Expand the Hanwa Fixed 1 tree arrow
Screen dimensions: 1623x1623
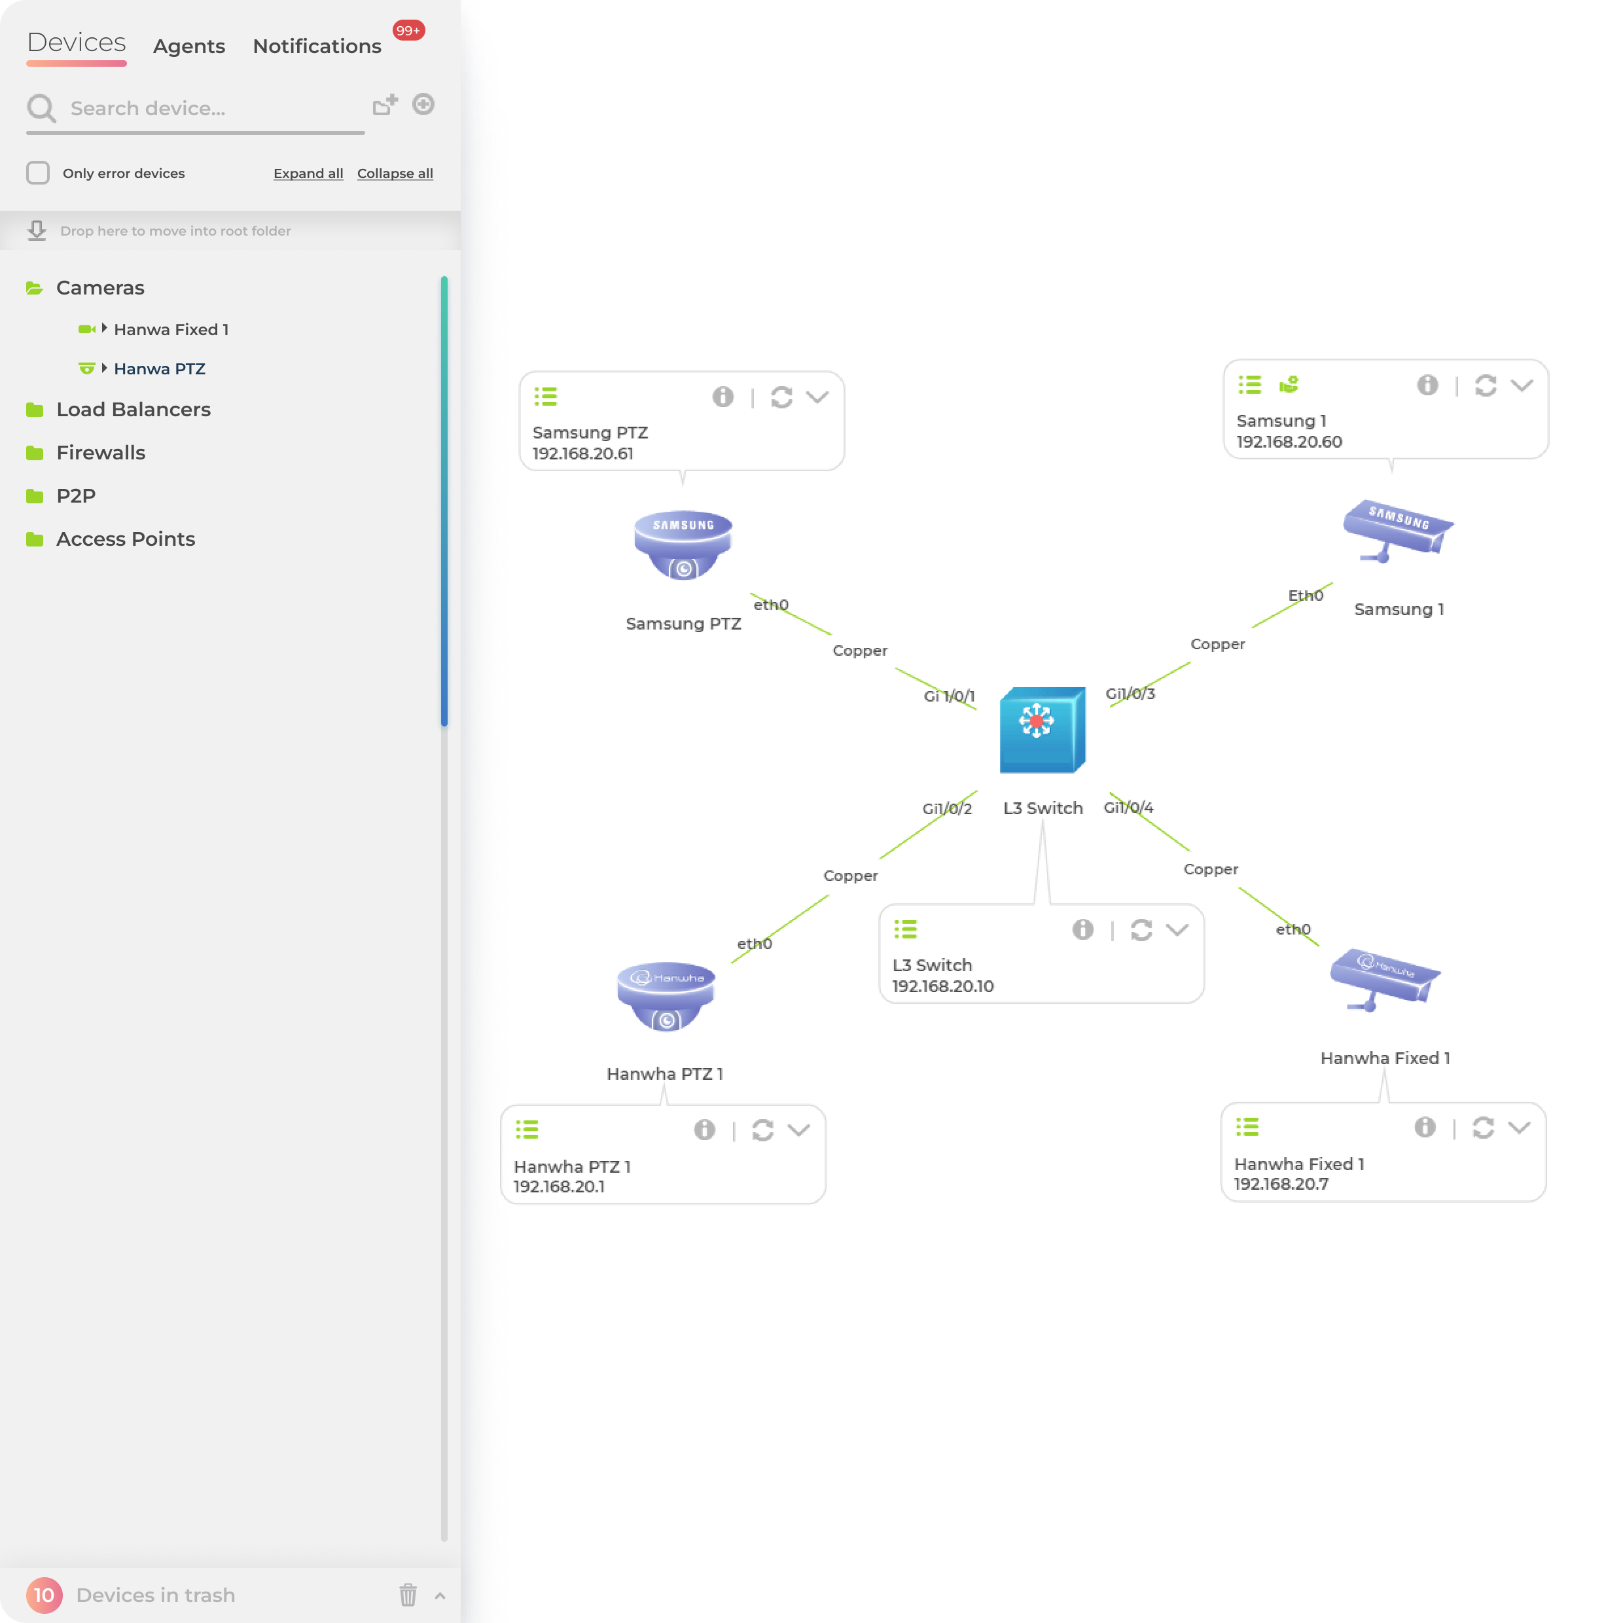(x=104, y=329)
